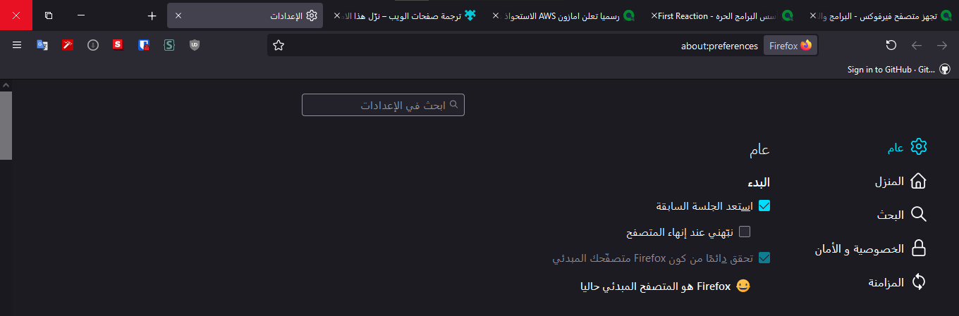The width and height of the screenshot is (959, 316).
Task: Click the Google Translate extension icon
Action: [42, 45]
